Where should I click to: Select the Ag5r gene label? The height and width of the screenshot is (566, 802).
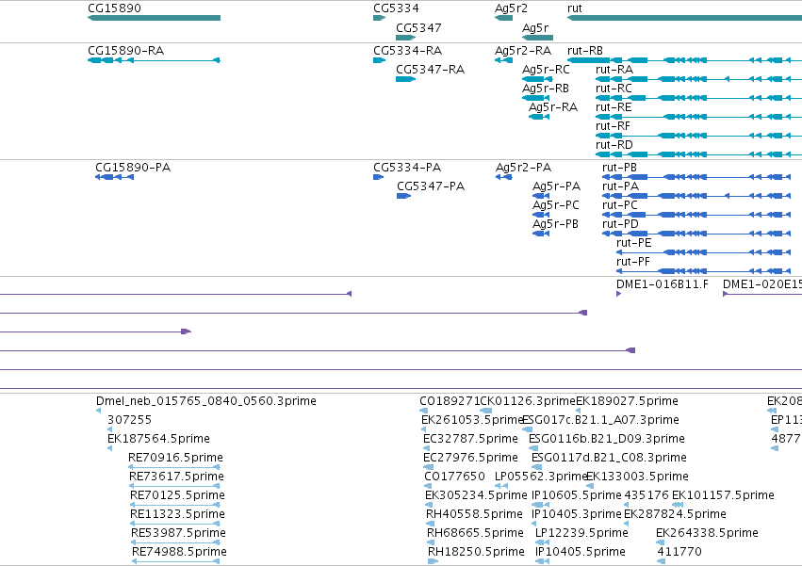[535, 27]
